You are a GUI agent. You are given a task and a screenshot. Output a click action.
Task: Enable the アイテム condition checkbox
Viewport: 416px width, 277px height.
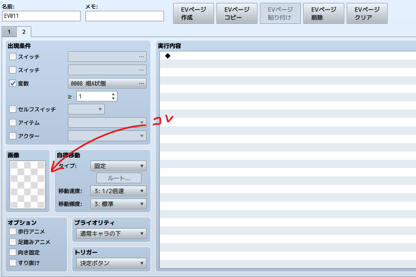point(13,122)
